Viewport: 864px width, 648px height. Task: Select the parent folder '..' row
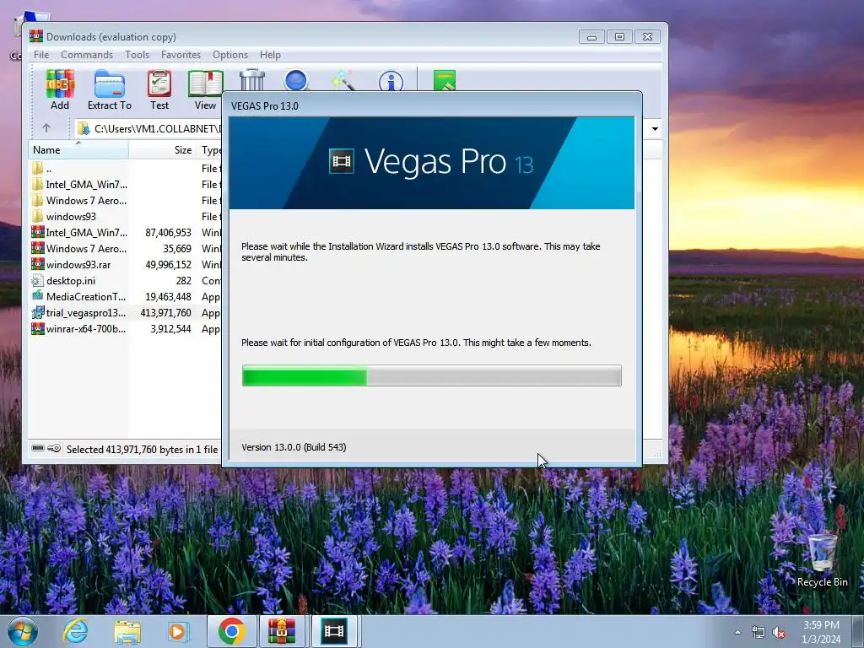(125, 169)
